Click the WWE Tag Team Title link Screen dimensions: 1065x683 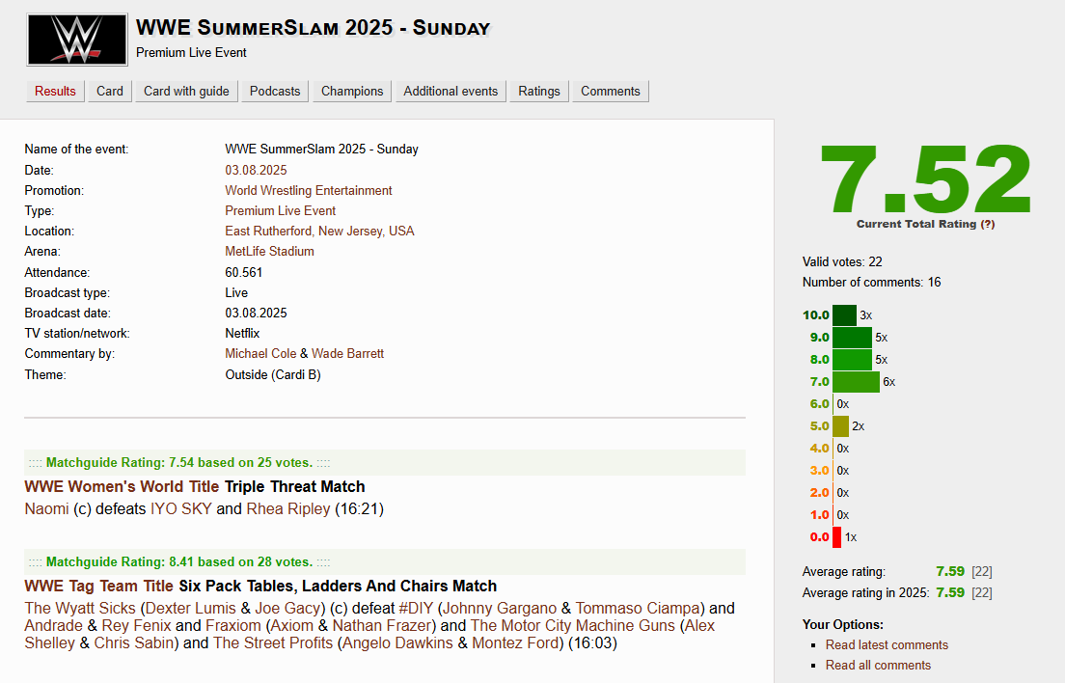(99, 586)
